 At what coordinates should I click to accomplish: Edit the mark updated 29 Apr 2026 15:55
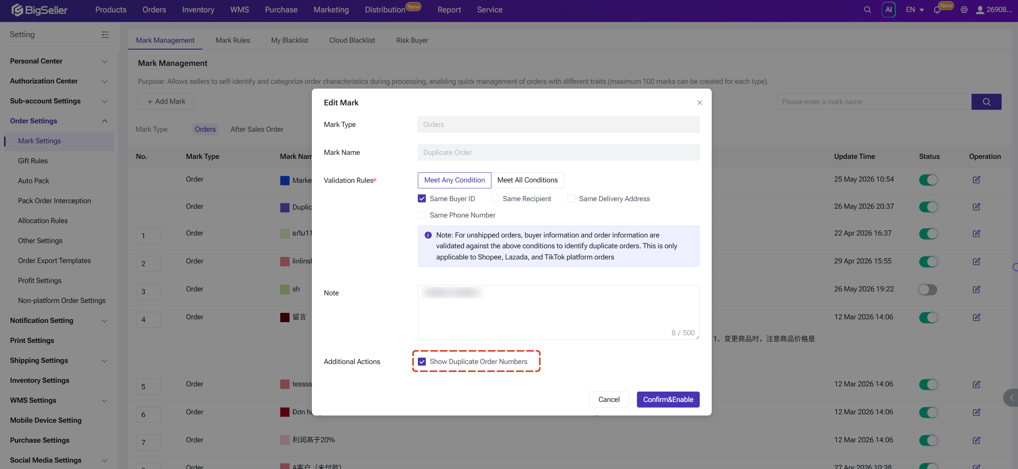pyautogui.click(x=976, y=261)
